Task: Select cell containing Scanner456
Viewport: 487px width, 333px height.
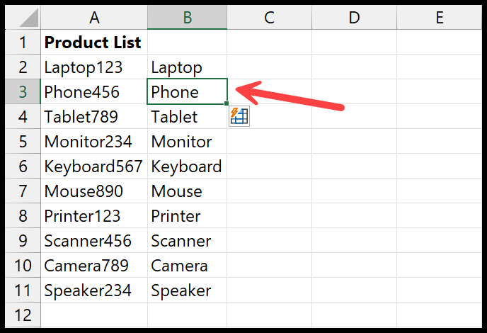Action: click(x=94, y=241)
